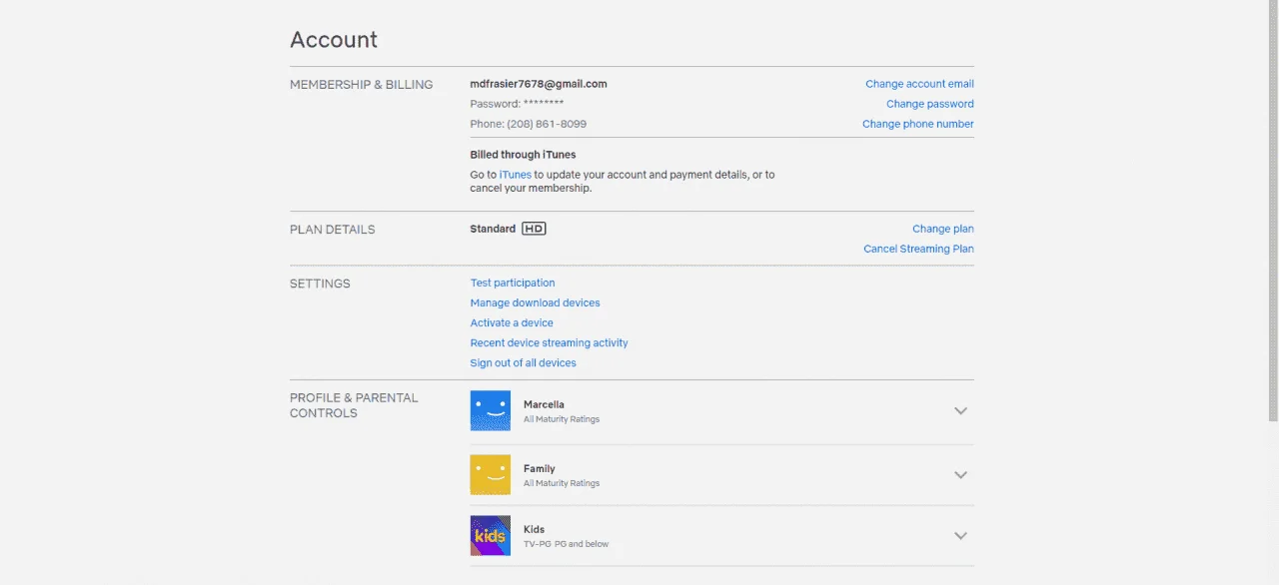1279x585 pixels.
Task: Click the Marcella profile name
Action: pyautogui.click(x=544, y=404)
